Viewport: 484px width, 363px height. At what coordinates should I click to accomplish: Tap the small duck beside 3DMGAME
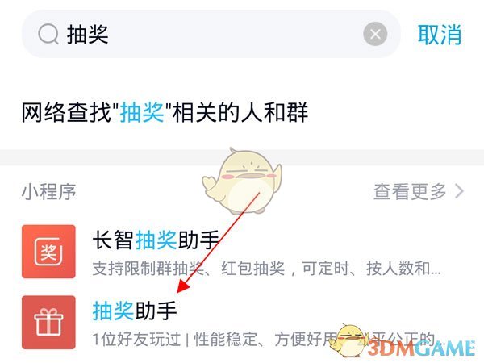tap(348, 340)
